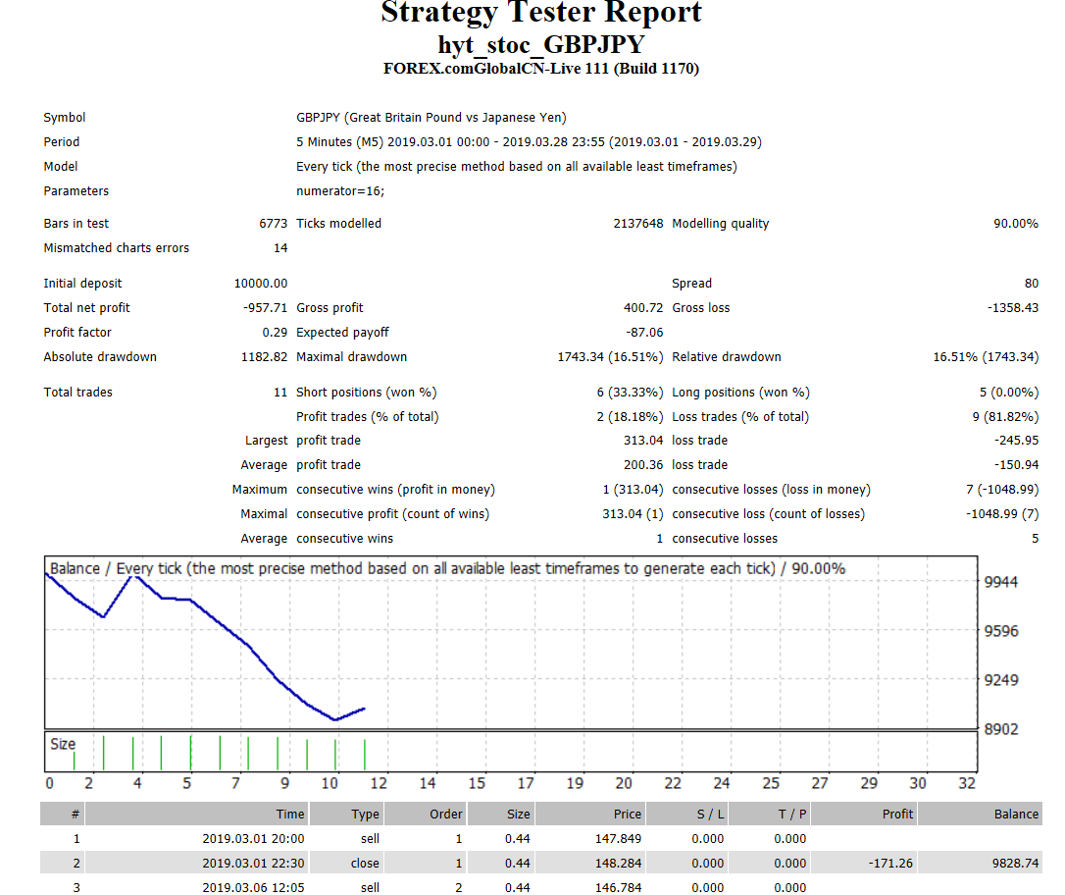This screenshot has width=1065, height=895.
Task: Click Total trades value 11
Action: pyautogui.click(x=280, y=393)
